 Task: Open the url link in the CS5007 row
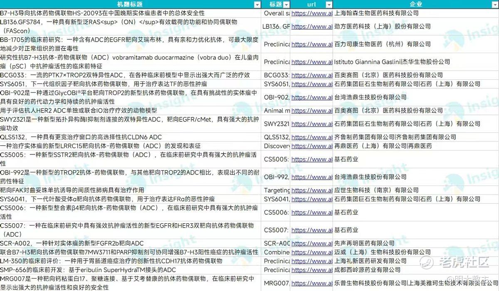[x=312, y=230]
